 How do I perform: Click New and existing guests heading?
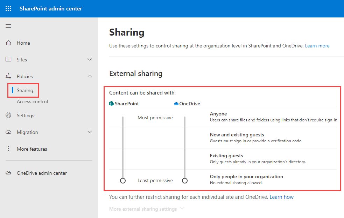tap(237, 135)
